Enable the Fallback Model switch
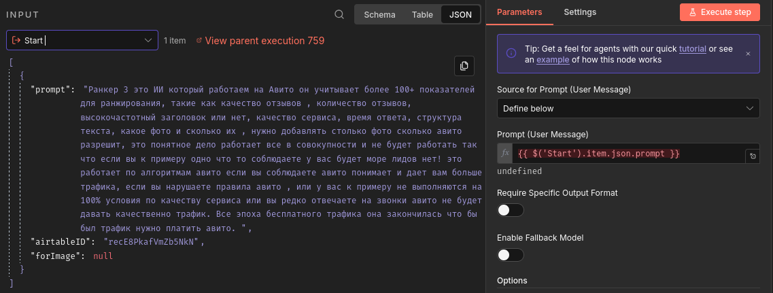This screenshot has height=293, width=773. [510, 255]
